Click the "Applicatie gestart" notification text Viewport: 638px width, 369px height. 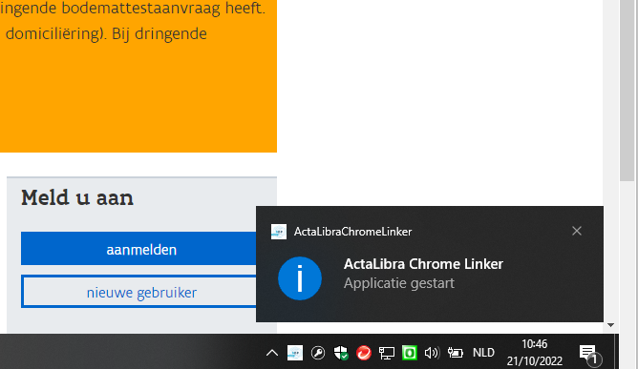point(399,283)
